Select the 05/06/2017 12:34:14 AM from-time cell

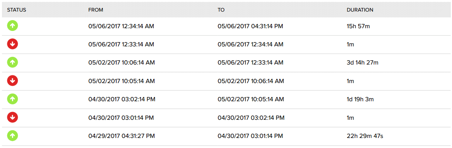pos(121,26)
